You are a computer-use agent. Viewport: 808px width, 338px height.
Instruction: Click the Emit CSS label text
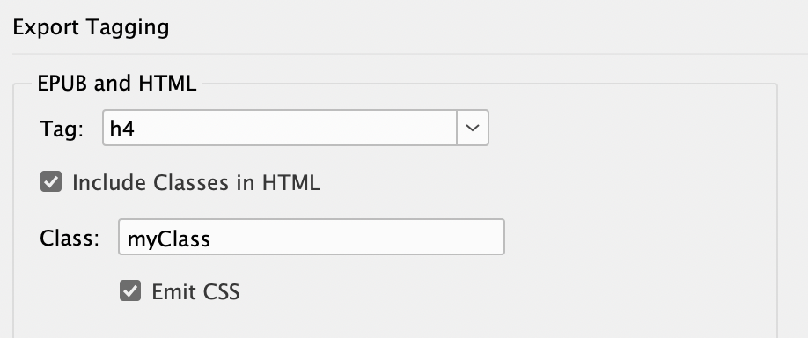coord(195,291)
